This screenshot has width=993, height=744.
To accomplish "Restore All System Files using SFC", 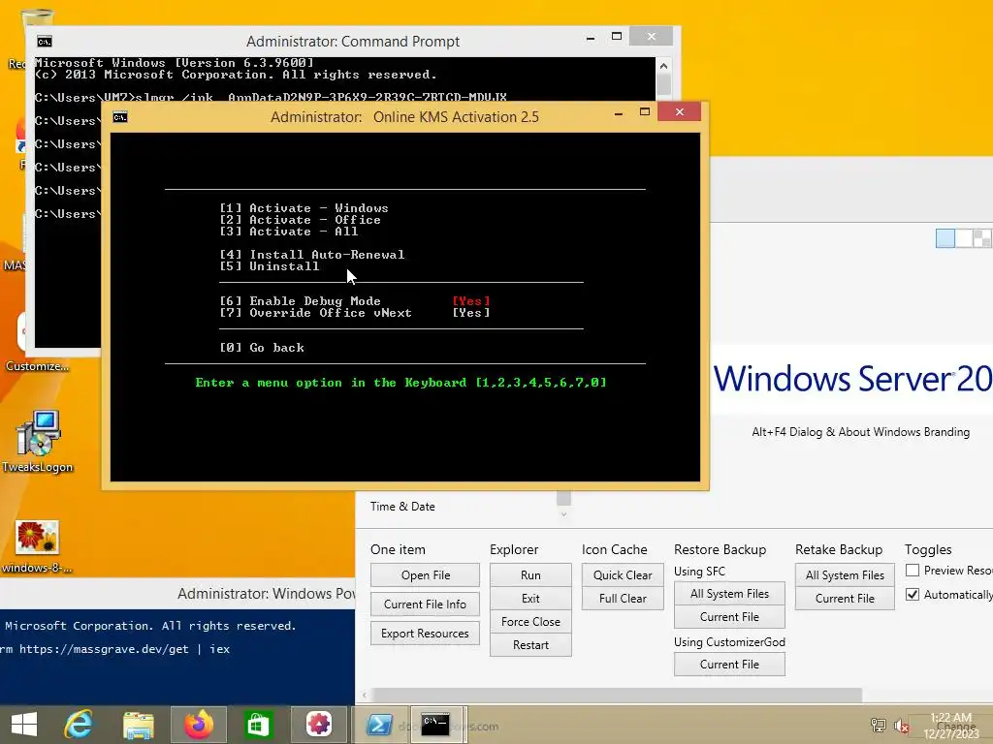I will coord(729,594).
